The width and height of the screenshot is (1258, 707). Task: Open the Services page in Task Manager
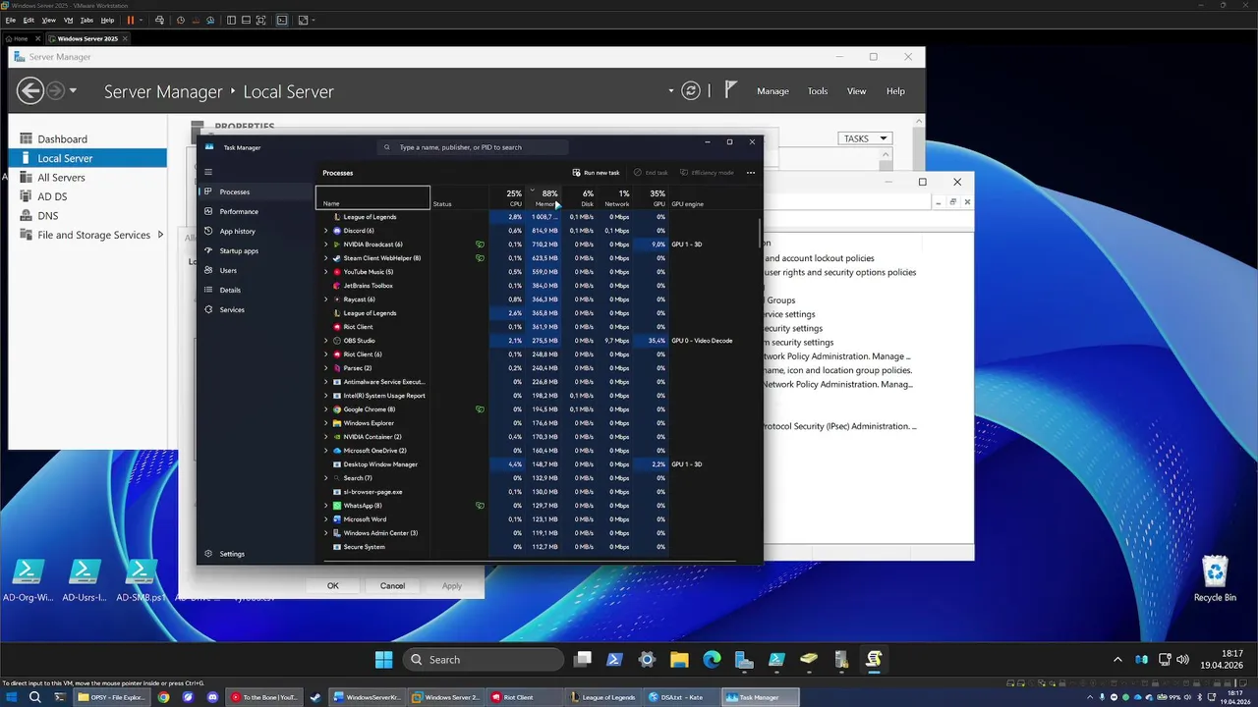click(256, 309)
